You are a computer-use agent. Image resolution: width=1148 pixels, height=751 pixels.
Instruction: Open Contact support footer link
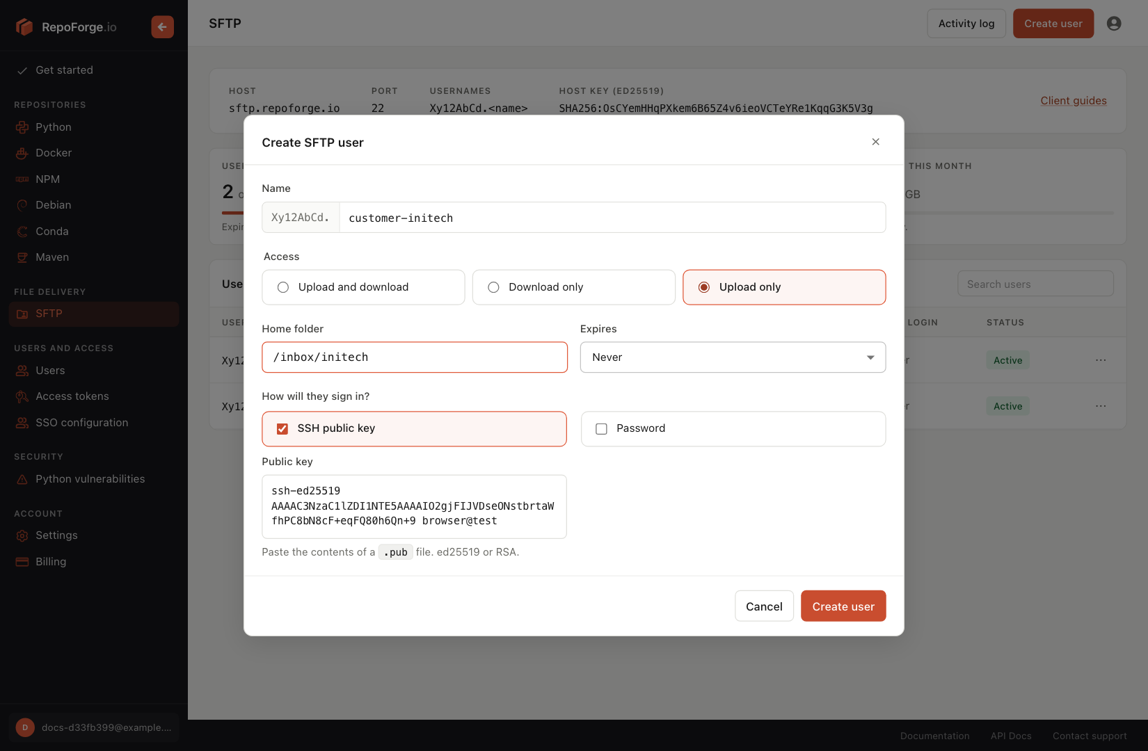coord(1090,736)
